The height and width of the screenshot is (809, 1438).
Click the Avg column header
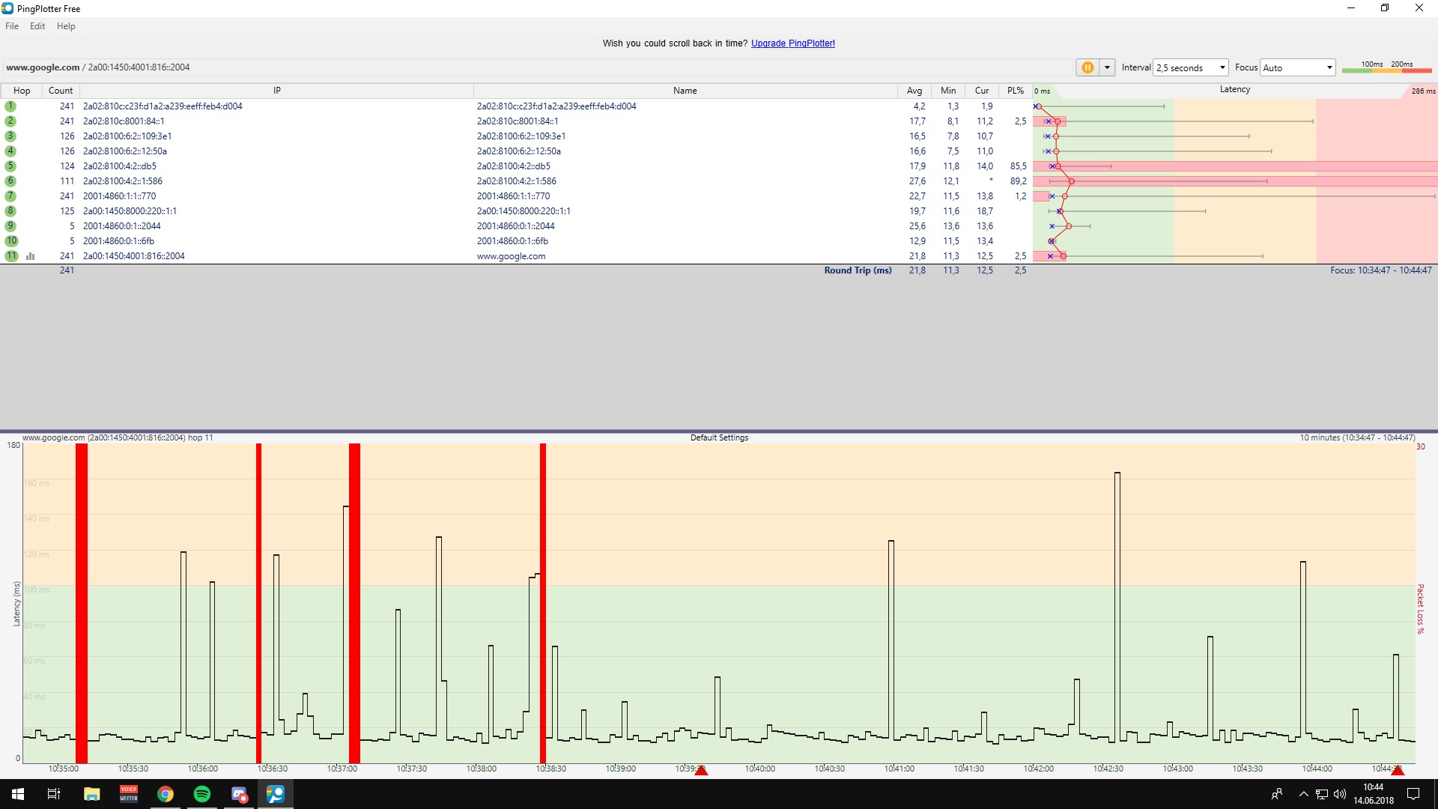(914, 91)
